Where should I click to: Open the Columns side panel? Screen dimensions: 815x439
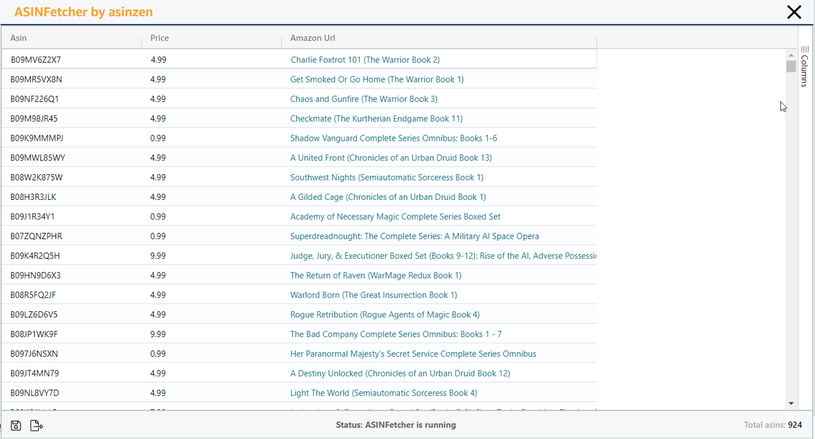tap(804, 66)
